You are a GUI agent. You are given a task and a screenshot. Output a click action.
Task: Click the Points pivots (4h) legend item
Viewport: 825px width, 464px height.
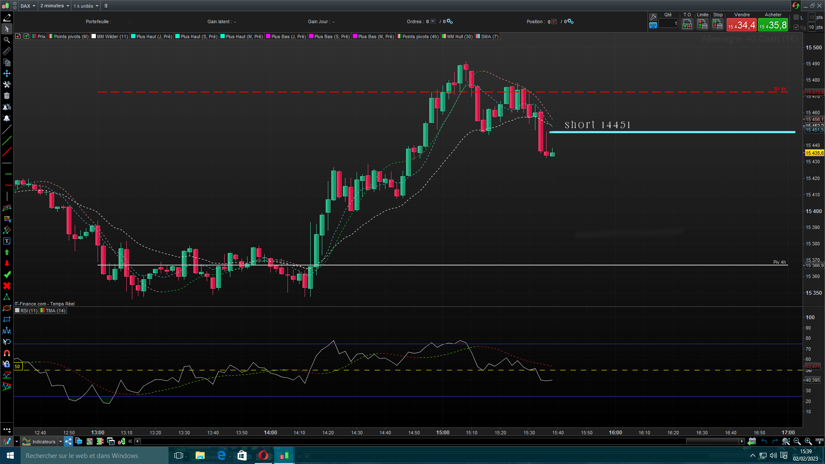click(x=418, y=37)
